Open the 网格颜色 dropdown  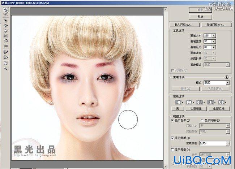click(x=215, y=131)
